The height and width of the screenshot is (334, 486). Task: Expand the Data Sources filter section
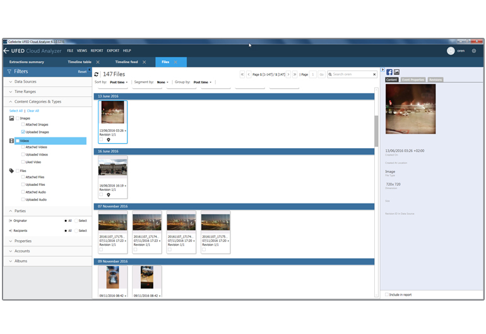pyautogui.click(x=25, y=82)
